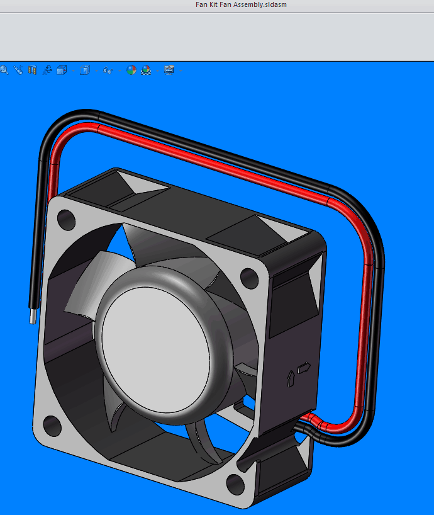Click the Previous View icon
Image resolution: width=434 pixels, height=515 pixels.
(x=18, y=70)
